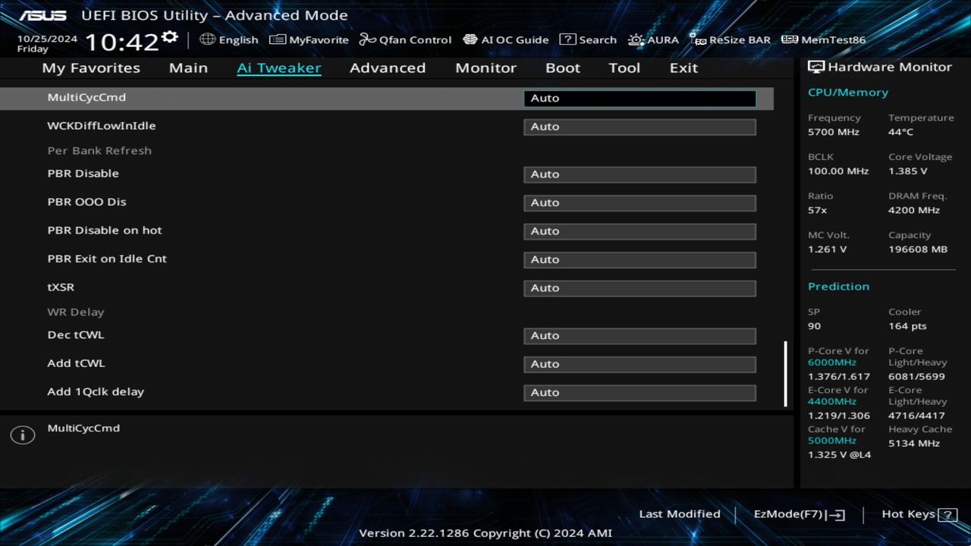View Last Modified changes
Screen dimensions: 971x546
coord(679,513)
